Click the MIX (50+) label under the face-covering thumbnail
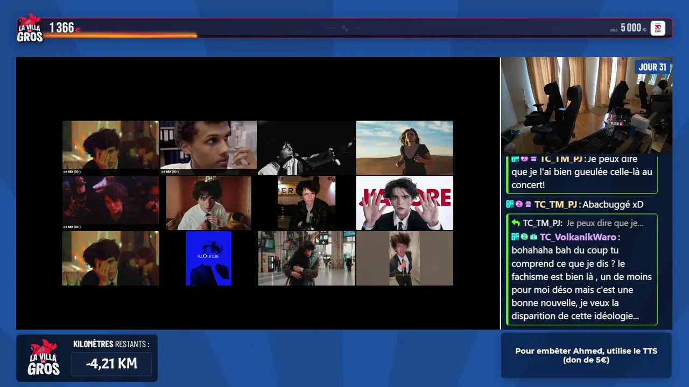 pos(72,172)
